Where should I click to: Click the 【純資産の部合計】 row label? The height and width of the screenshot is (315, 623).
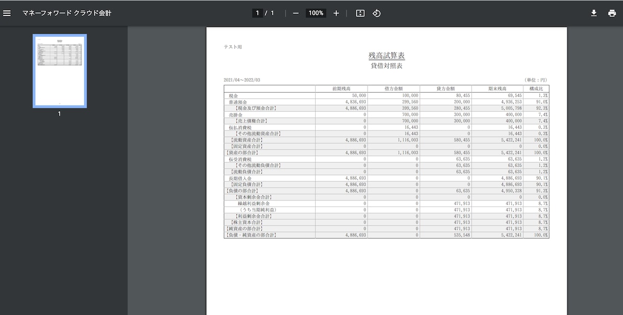click(x=244, y=229)
